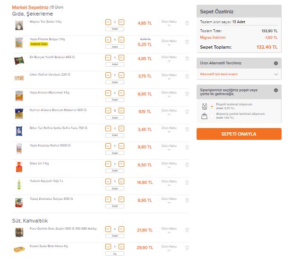Expand Ürün Notu for Söke Un 1 Kg

[x=169, y=165]
